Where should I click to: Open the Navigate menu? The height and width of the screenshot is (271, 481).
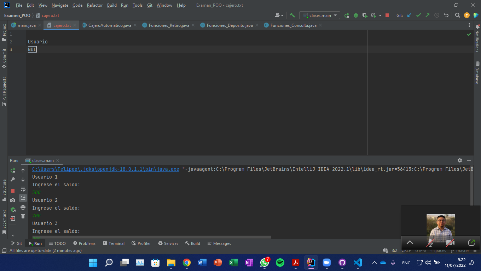click(x=60, y=5)
